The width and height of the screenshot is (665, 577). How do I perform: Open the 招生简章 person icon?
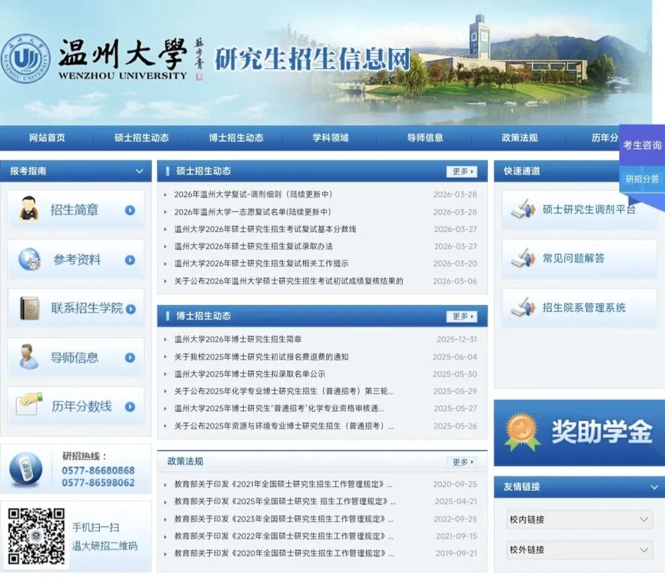[x=29, y=209]
